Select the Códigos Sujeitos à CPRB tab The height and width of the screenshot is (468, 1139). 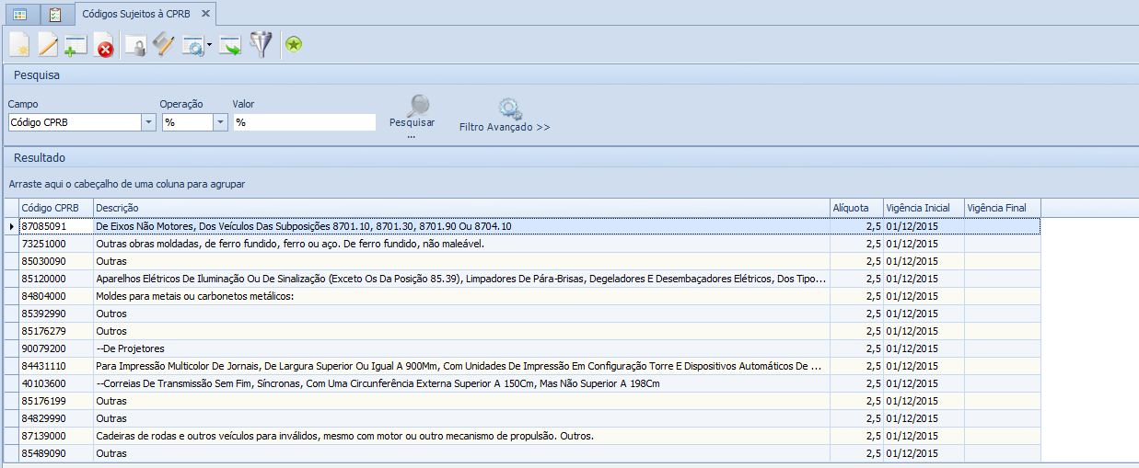coord(137,14)
